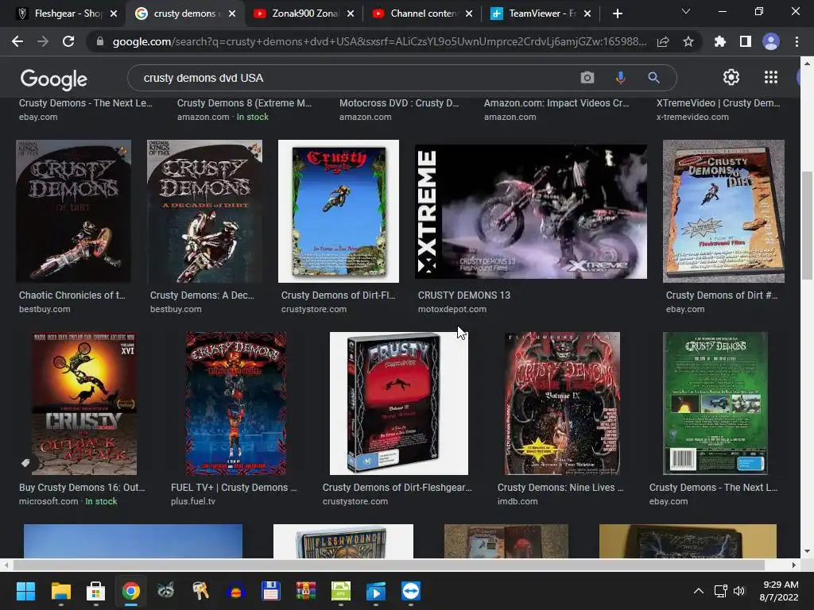The width and height of the screenshot is (814, 610).
Task: Open 'XTremeVideo | Crusty Dem...' link
Action: (719, 102)
